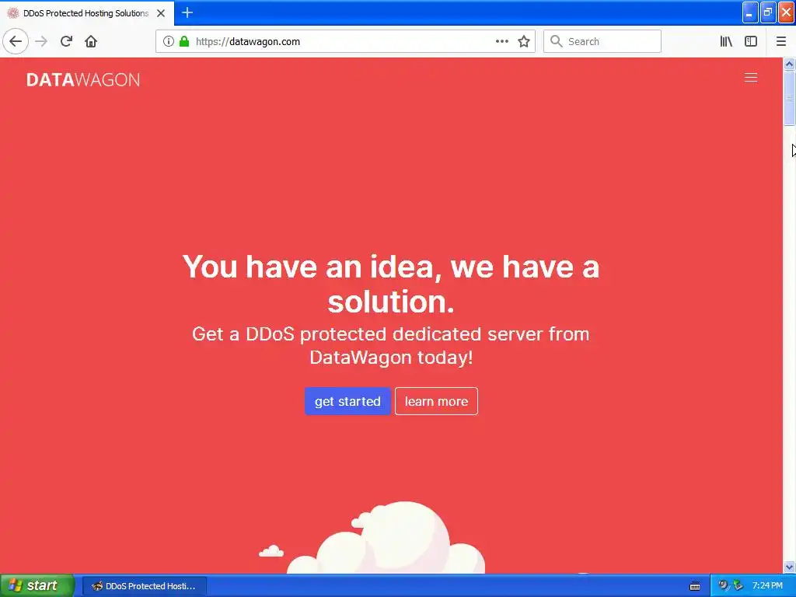Open the Firefox hamburger menu
Image resolution: width=796 pixels, height=597 pixels.
[x=780, y=42]
